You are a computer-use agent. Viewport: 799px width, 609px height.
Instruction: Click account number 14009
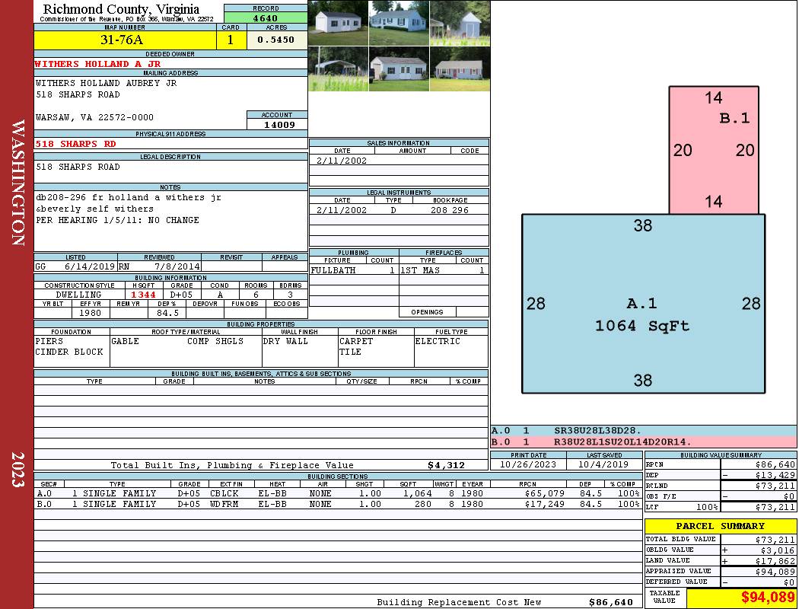279,125
